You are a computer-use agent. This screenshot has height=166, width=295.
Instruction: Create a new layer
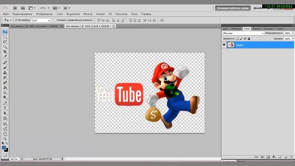[x=286, y=157]
